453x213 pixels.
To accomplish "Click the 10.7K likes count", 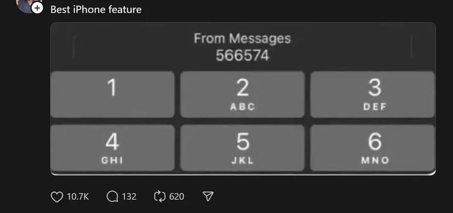I will (x=78, y=197).
